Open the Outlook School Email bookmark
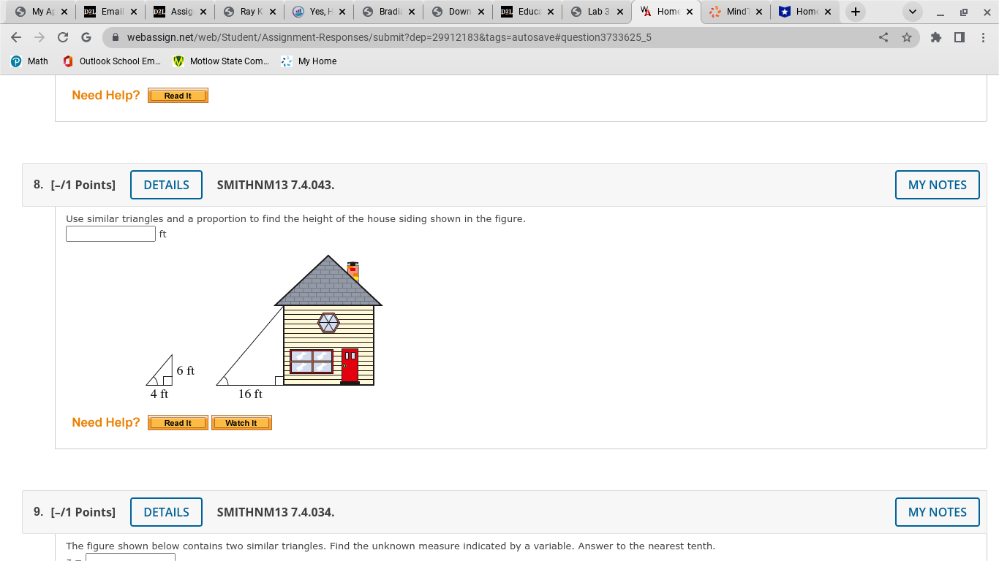The width and height of the screenshot is (999, 561). pyautogui.click(x=112, y=61)
